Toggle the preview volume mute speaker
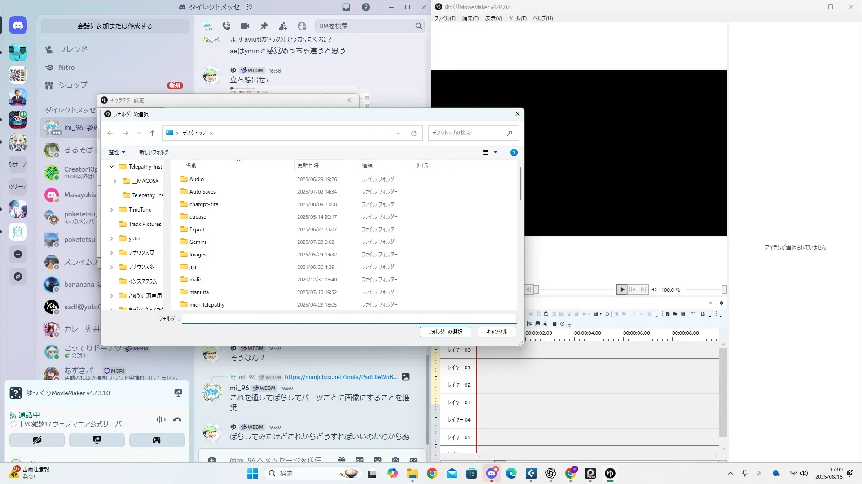The image size is (862, 484). pyautogui.click(x=654, y=290)
